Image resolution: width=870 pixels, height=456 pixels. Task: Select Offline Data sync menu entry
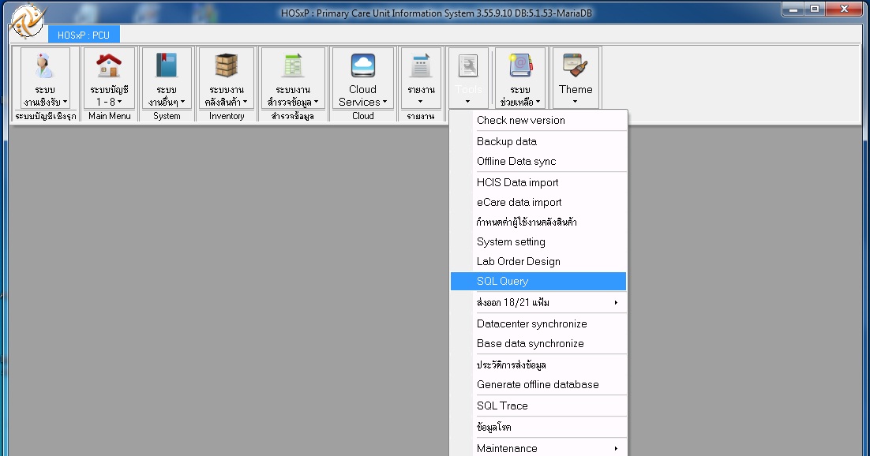(x=538, y=162)
